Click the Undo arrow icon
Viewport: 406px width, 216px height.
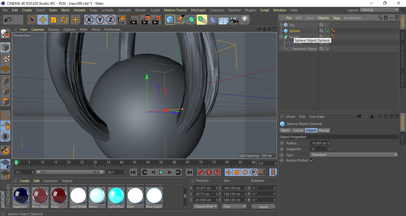(8, 20)
